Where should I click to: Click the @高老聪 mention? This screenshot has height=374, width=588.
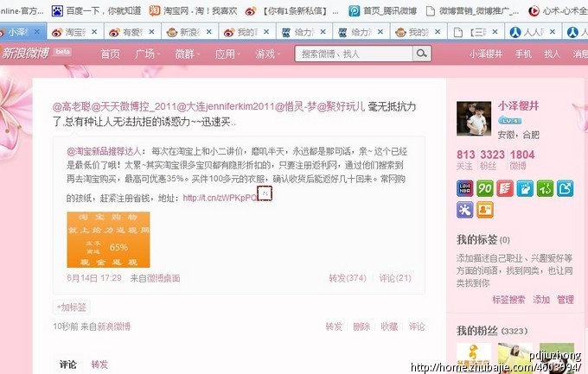72,107
